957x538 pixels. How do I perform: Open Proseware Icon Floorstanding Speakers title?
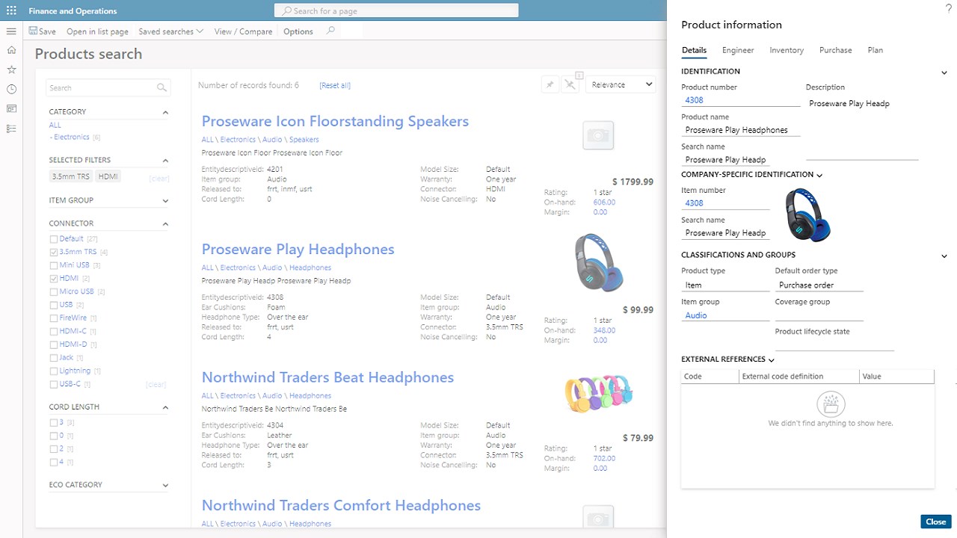click(x=335, y=121)
